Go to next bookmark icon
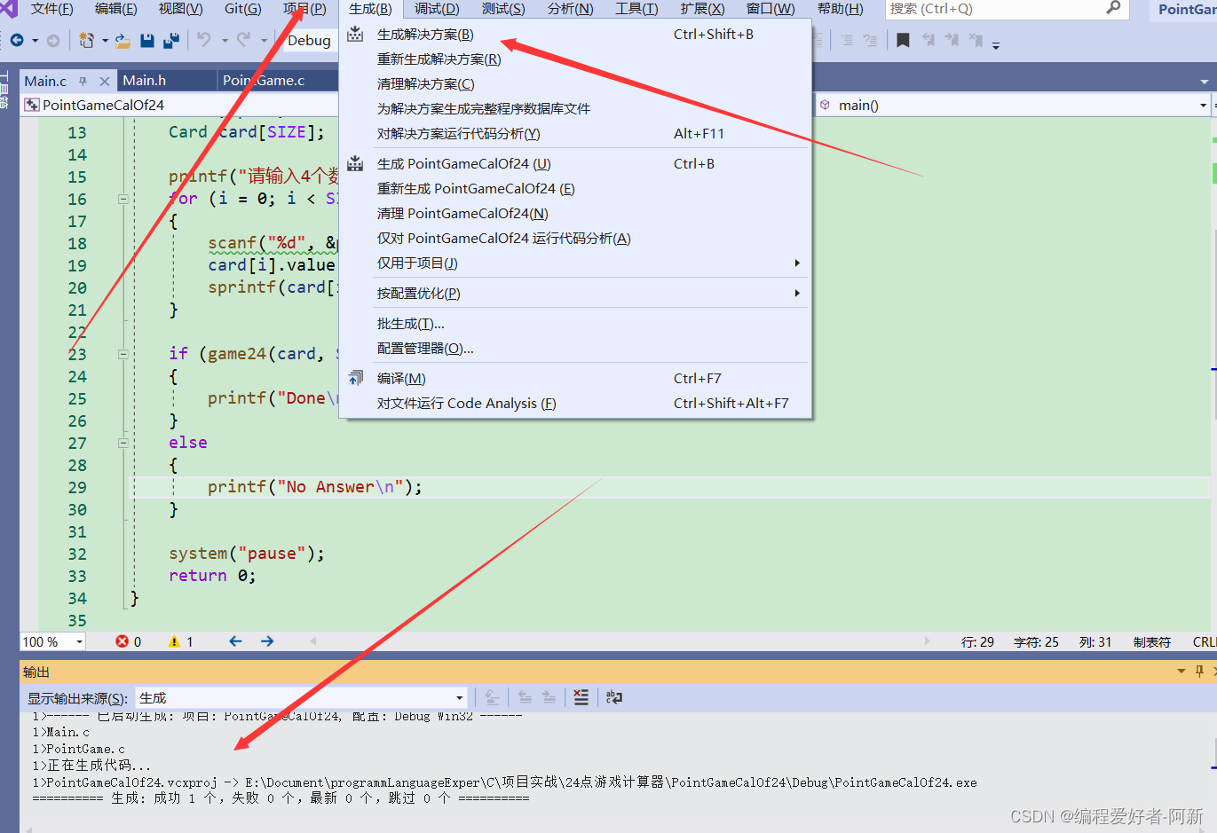 click(x=952, y=41)
